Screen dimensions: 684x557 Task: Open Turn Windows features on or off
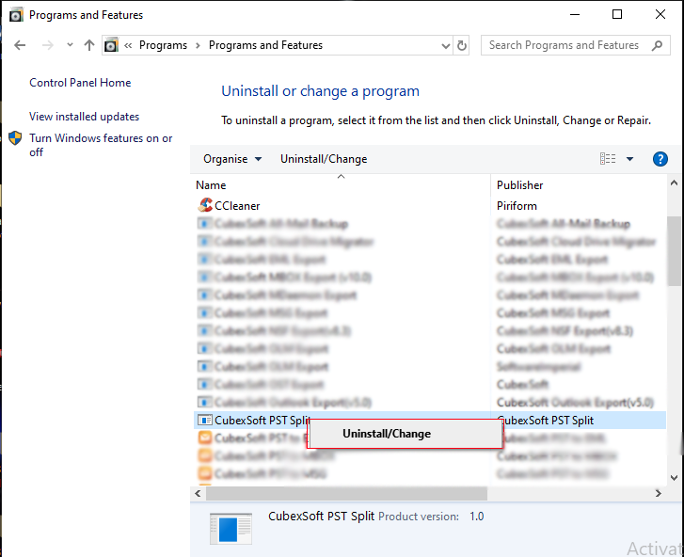[x=101, y=145]
